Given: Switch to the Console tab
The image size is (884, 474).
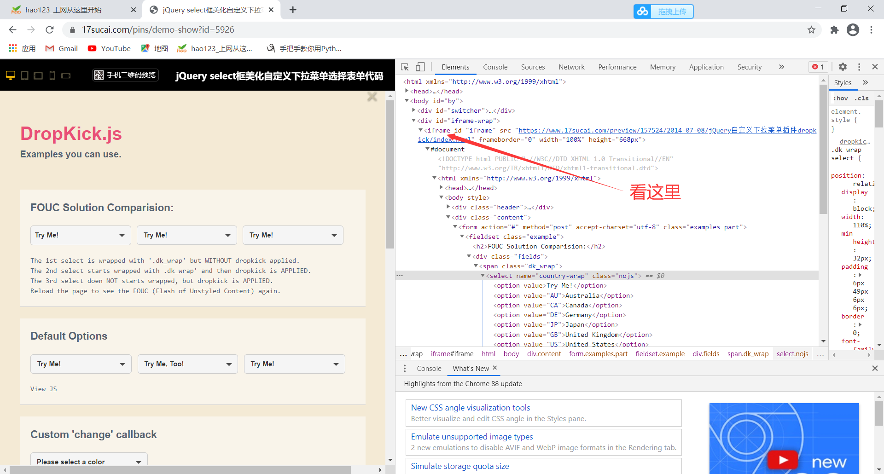Looking at the screenshot, I should (x=495, y=67).
